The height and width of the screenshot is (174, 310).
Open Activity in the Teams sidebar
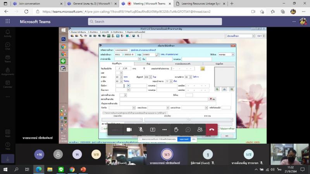pyautogui.click(x=7, y=33)
